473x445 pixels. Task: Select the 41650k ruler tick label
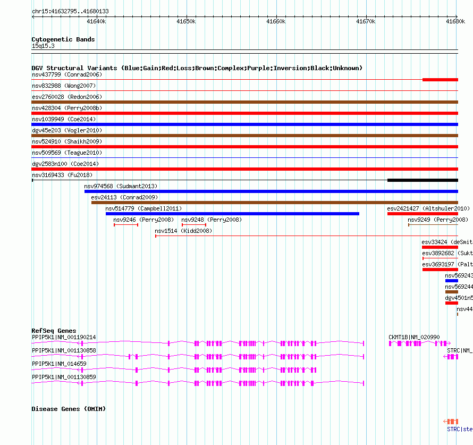pyautogui.click(x=186, y=21)
